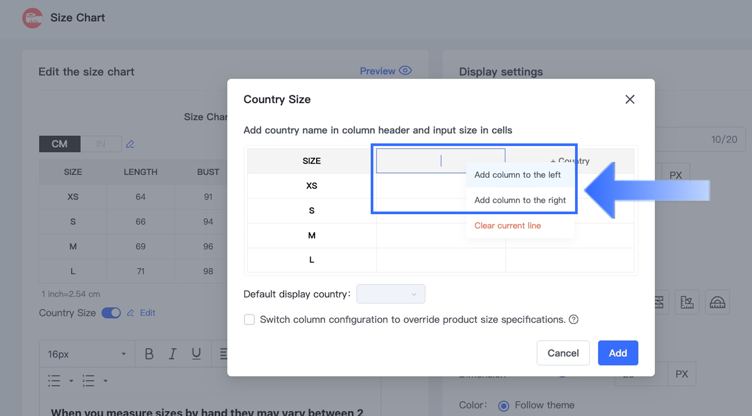Screen dimensions: 752x416
Task: Choose Clear current line menu option
Action: point(507,226)
